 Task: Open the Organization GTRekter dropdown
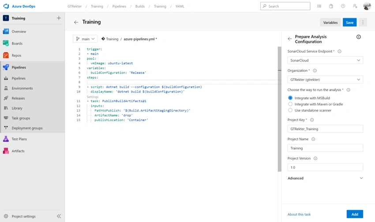click(x=325, y=80)
